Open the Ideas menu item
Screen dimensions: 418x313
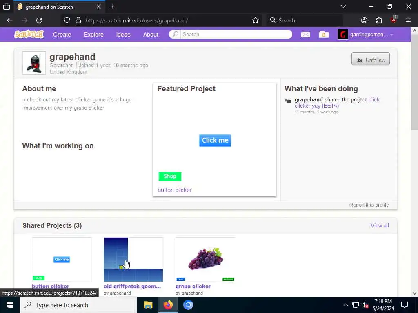[x=123, y=35]
